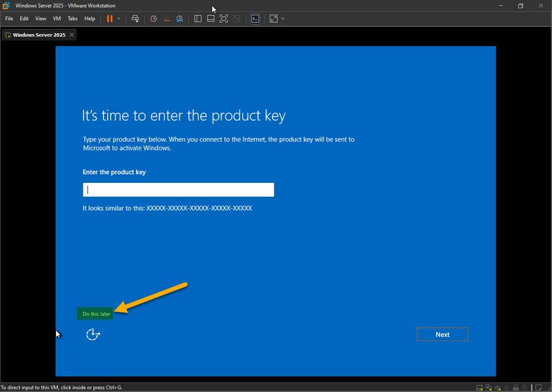This screenshot has height=392, width=552.
Task: Click the "Enter the product key" label
Action: [114, 172]
